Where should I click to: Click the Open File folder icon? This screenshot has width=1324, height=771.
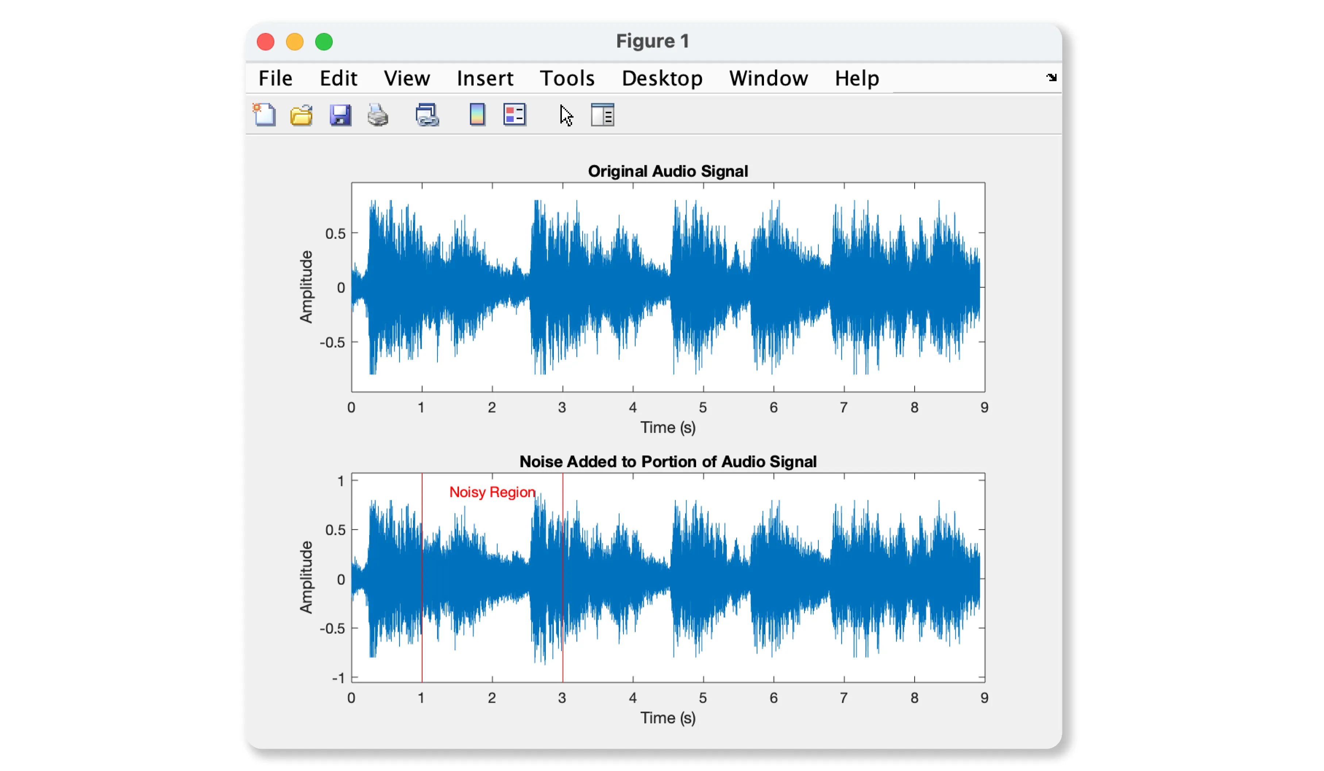tap(302, 115)
